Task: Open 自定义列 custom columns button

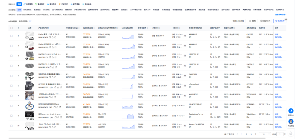Action: point(265,21)
